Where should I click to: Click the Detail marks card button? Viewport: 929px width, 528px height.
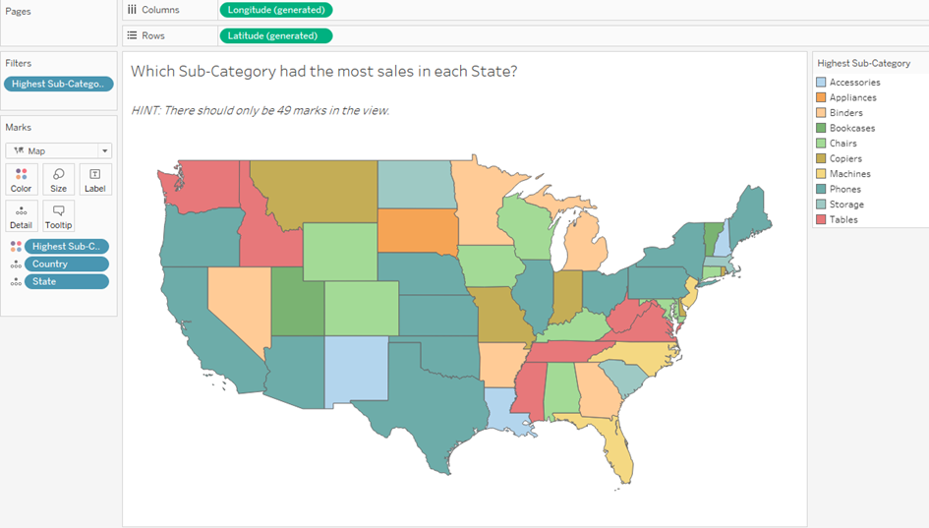pyautogui.click(x=21, y=216)
